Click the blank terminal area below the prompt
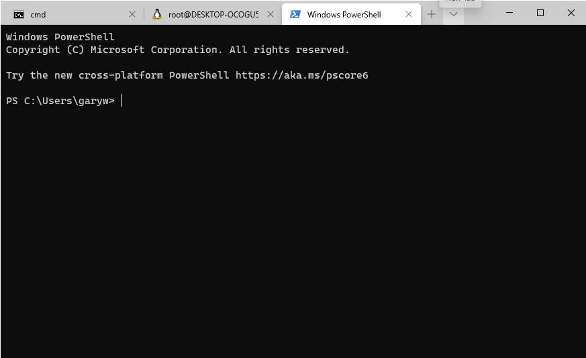The height and width of the screenshot is (358, 586). pos(293,232)
